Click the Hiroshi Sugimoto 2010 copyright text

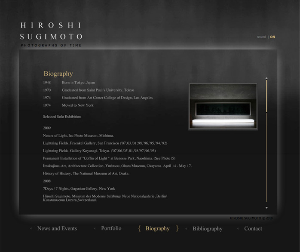click(x=251, y=218)
